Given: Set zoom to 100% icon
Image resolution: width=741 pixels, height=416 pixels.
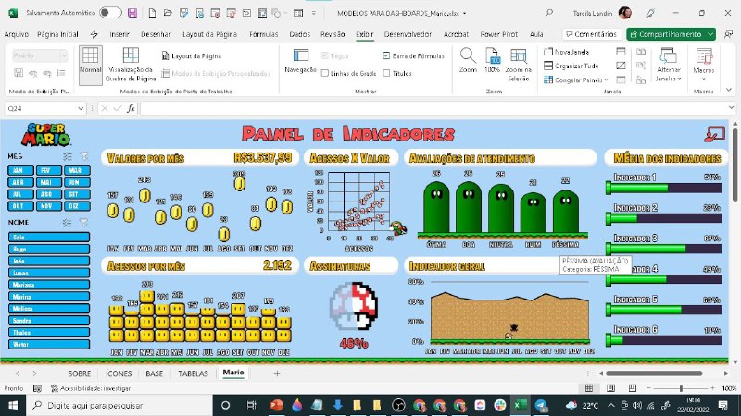Looking at the screenshot, I should pyautogui.click(x=492, y=60).
